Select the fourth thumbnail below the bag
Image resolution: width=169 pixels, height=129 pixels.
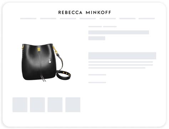pyautogui.click(x=73, y=105)
